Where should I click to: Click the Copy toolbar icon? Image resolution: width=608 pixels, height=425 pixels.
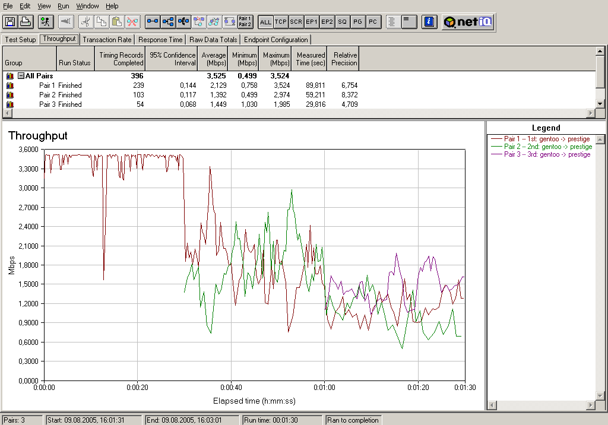(x=102, y=22)
